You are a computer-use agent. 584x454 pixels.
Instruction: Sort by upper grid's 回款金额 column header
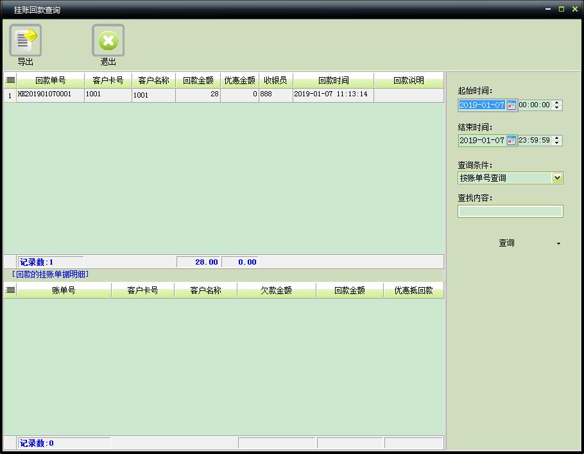click(x=198, y=80)
